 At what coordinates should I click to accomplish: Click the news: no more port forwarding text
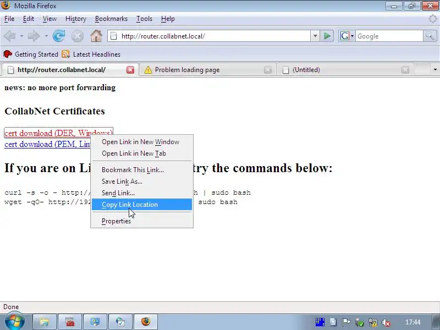(60, 87)
